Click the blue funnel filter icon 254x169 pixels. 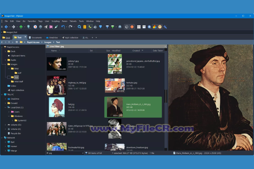click(x=107, y=27)
